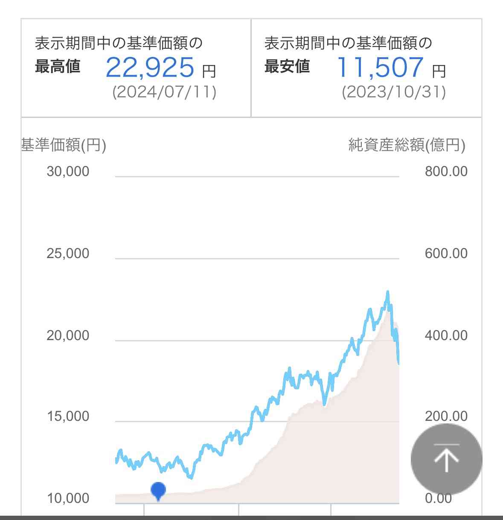This screenshot has width=503, height=520.
Task: Click the 30,000 left axis label
Action: point(68,171)
